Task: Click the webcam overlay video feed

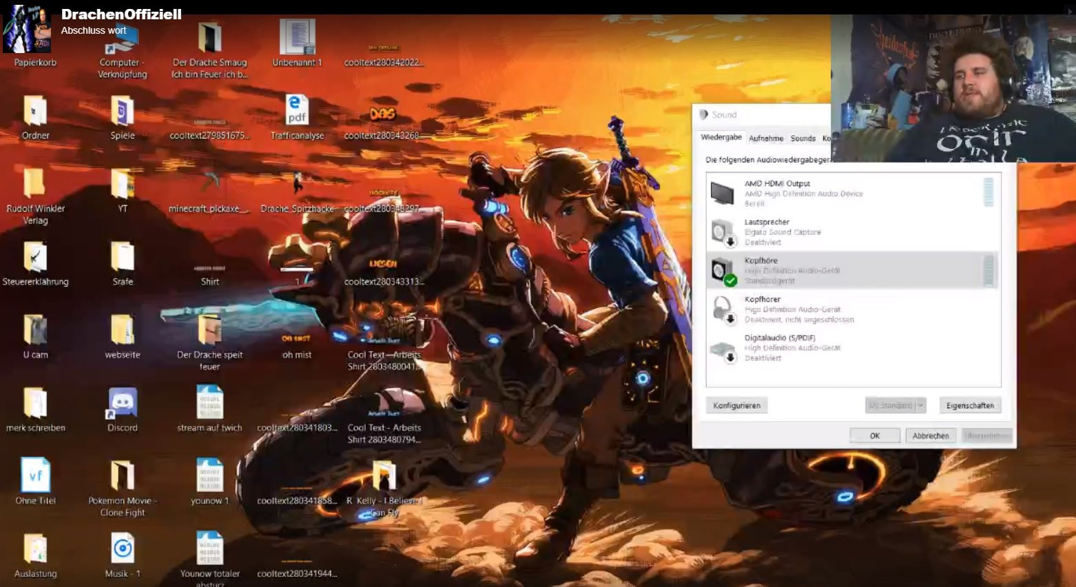Action: pos(953,88)
